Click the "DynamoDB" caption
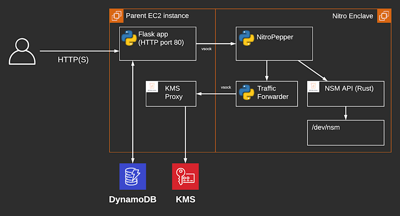 pos(133,200)
